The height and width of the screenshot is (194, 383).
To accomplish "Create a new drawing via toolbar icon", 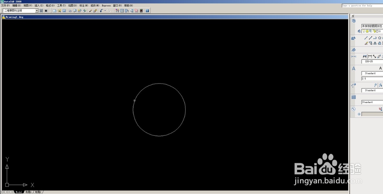I will click(54, 11).
